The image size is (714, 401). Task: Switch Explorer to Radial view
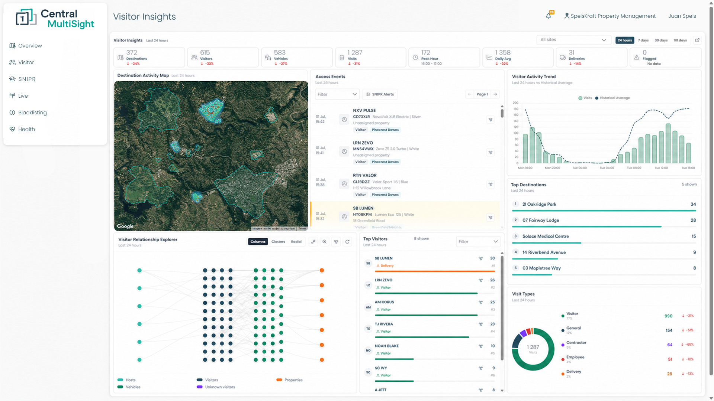[296, 242]
